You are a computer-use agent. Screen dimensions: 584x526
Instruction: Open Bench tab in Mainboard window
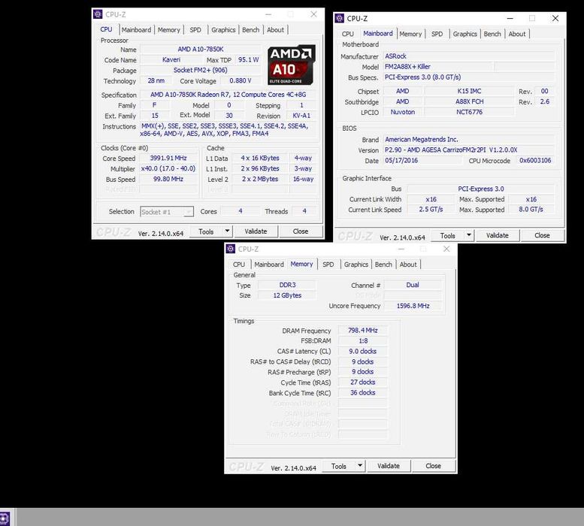point(492,34)
